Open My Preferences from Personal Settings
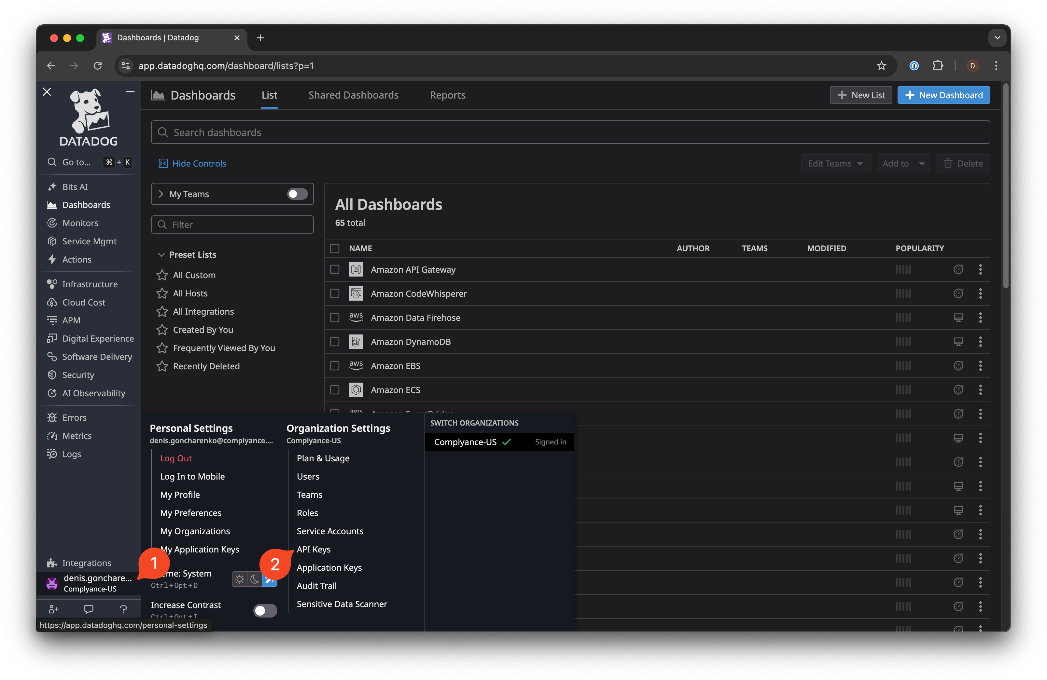The height and width of the screenshot is (680, 1047). (190, 512)
